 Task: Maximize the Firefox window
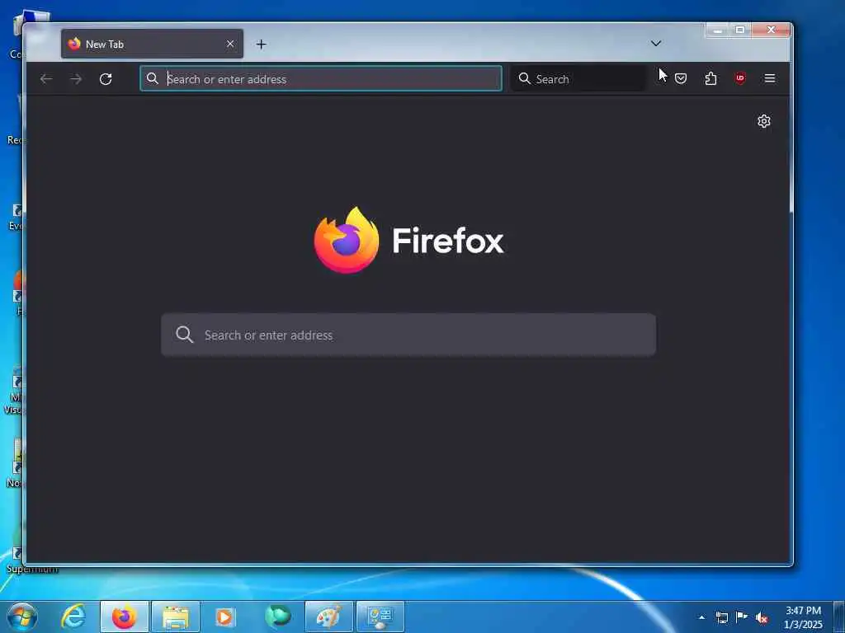[740, 30]
